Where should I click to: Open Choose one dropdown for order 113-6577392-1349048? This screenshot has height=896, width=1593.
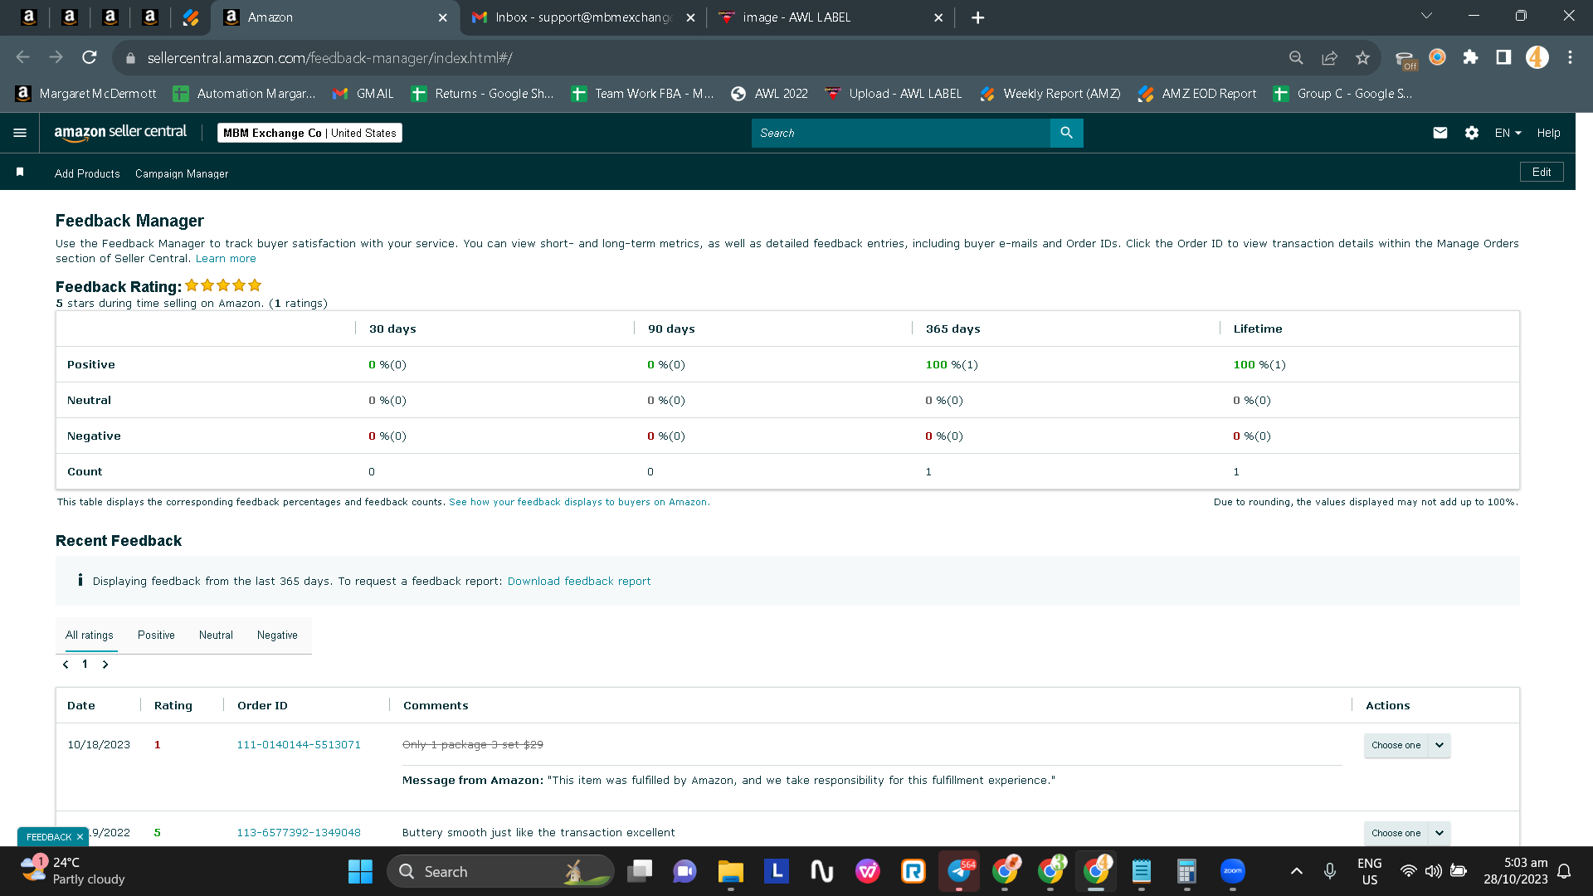click(1407, 833)
